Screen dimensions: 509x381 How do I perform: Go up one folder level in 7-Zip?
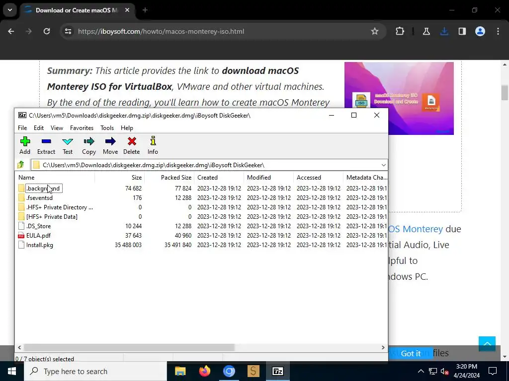pos(21,165)
